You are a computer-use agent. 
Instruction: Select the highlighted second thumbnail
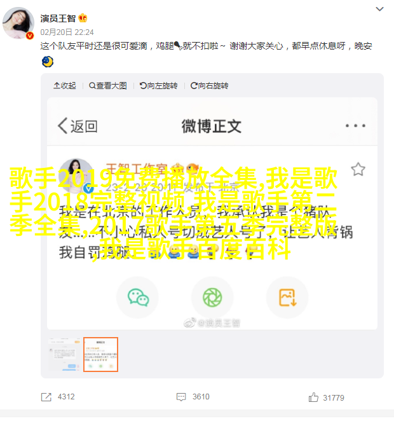(100, 354)
